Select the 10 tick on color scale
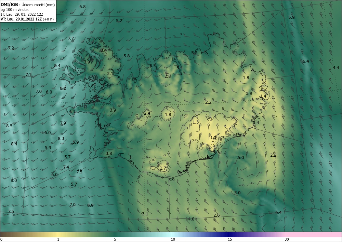Screen dimensions: 342x242 [x=173, y=240]
